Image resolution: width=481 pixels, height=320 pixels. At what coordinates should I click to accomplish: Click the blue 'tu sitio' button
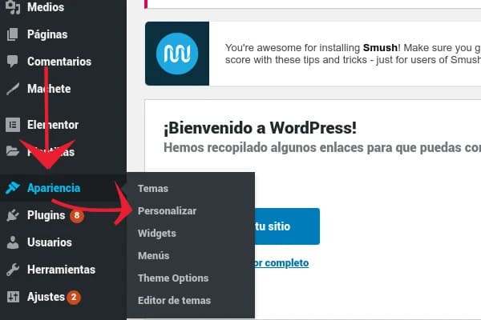coord(287,226)
